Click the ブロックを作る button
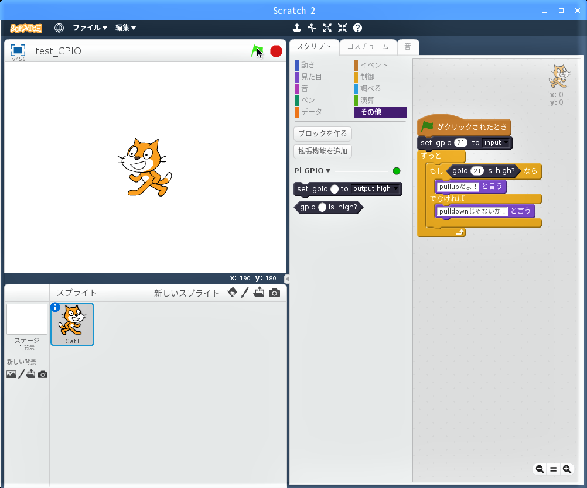The width and height of the screenshot is (587, 488). click(323, 133)
